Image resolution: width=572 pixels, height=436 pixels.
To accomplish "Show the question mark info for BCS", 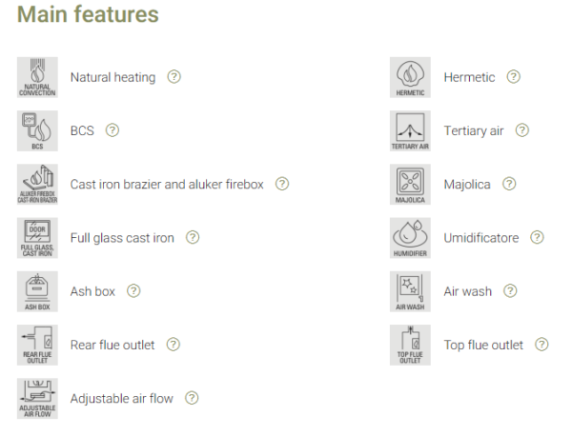I will click(x=112, y=130).
